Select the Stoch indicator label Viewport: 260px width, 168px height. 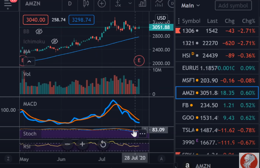coord(30,134)
